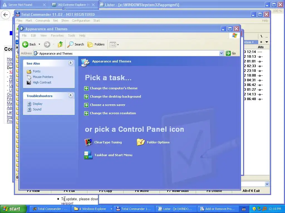Open Total Commander Start menu
The width and height of the screenshot is (285, 213).
[97, 21]
